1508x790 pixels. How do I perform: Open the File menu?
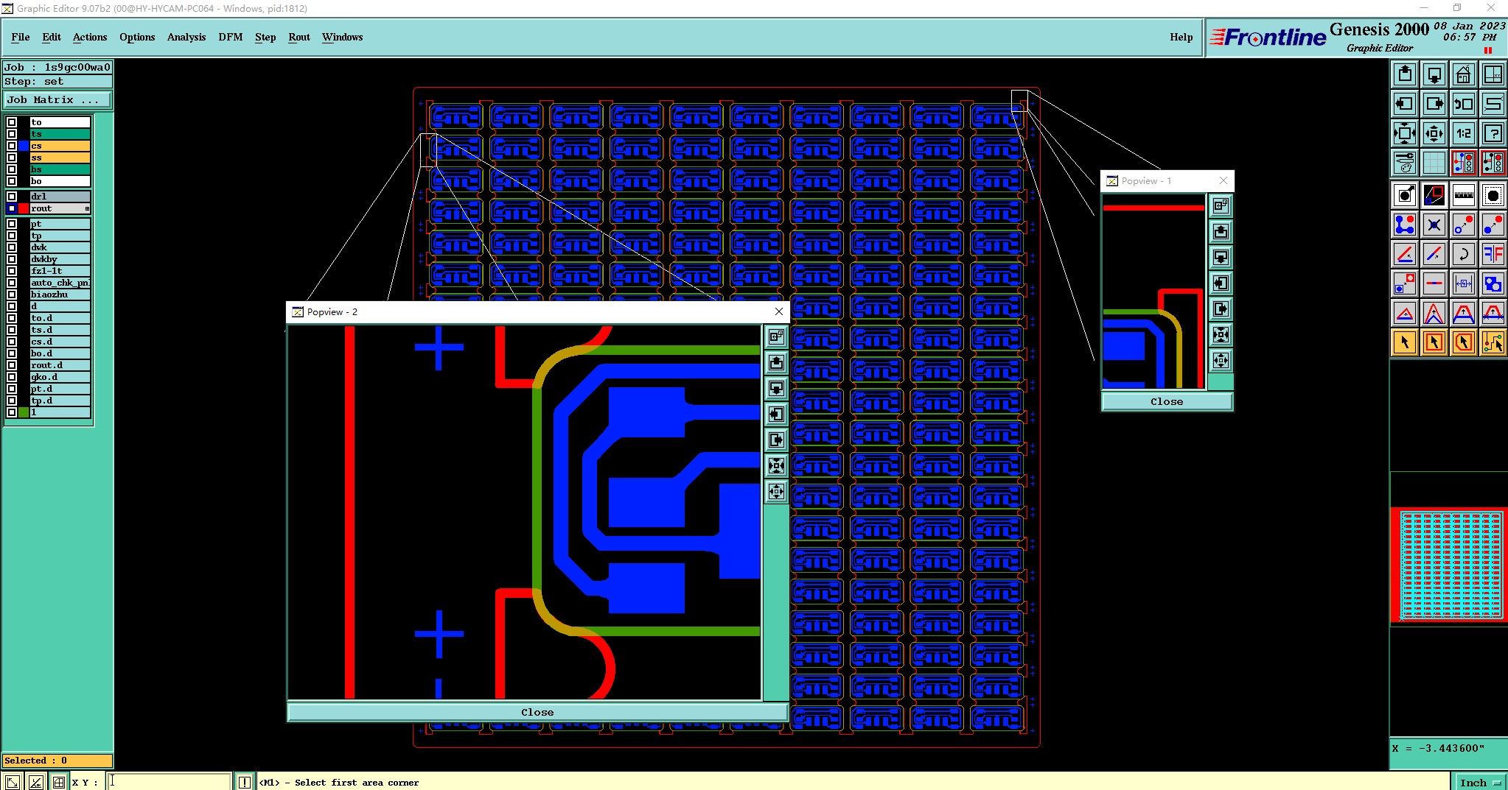21,37
